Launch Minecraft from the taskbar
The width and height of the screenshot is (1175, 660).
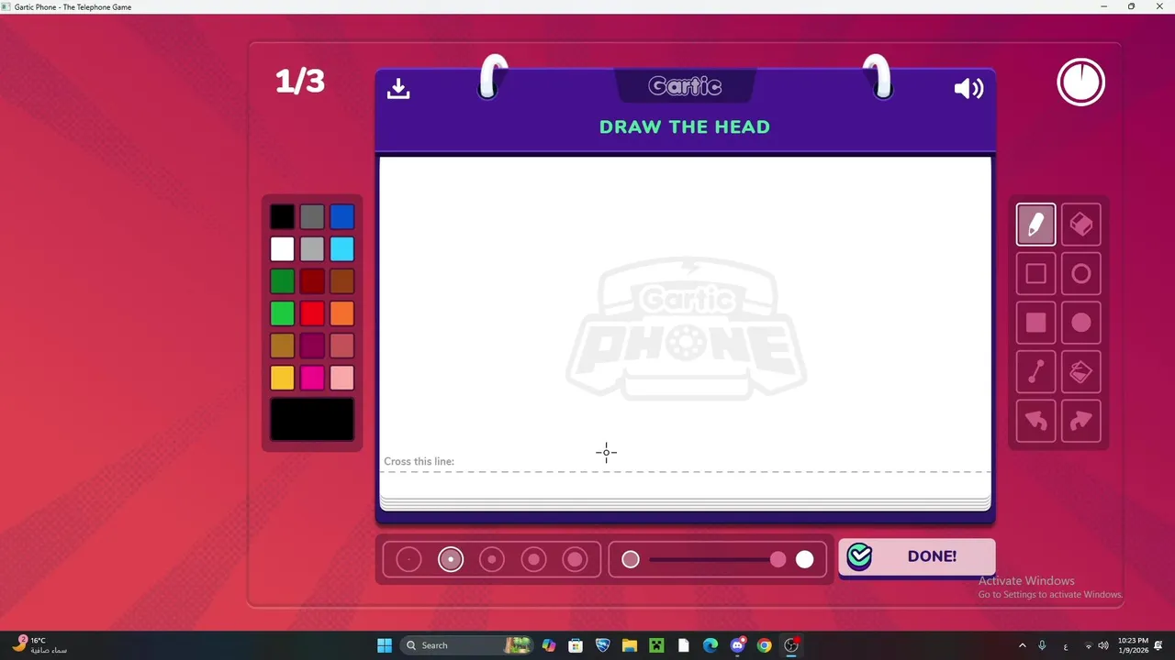pyautogui.click(x=656, y=645)
